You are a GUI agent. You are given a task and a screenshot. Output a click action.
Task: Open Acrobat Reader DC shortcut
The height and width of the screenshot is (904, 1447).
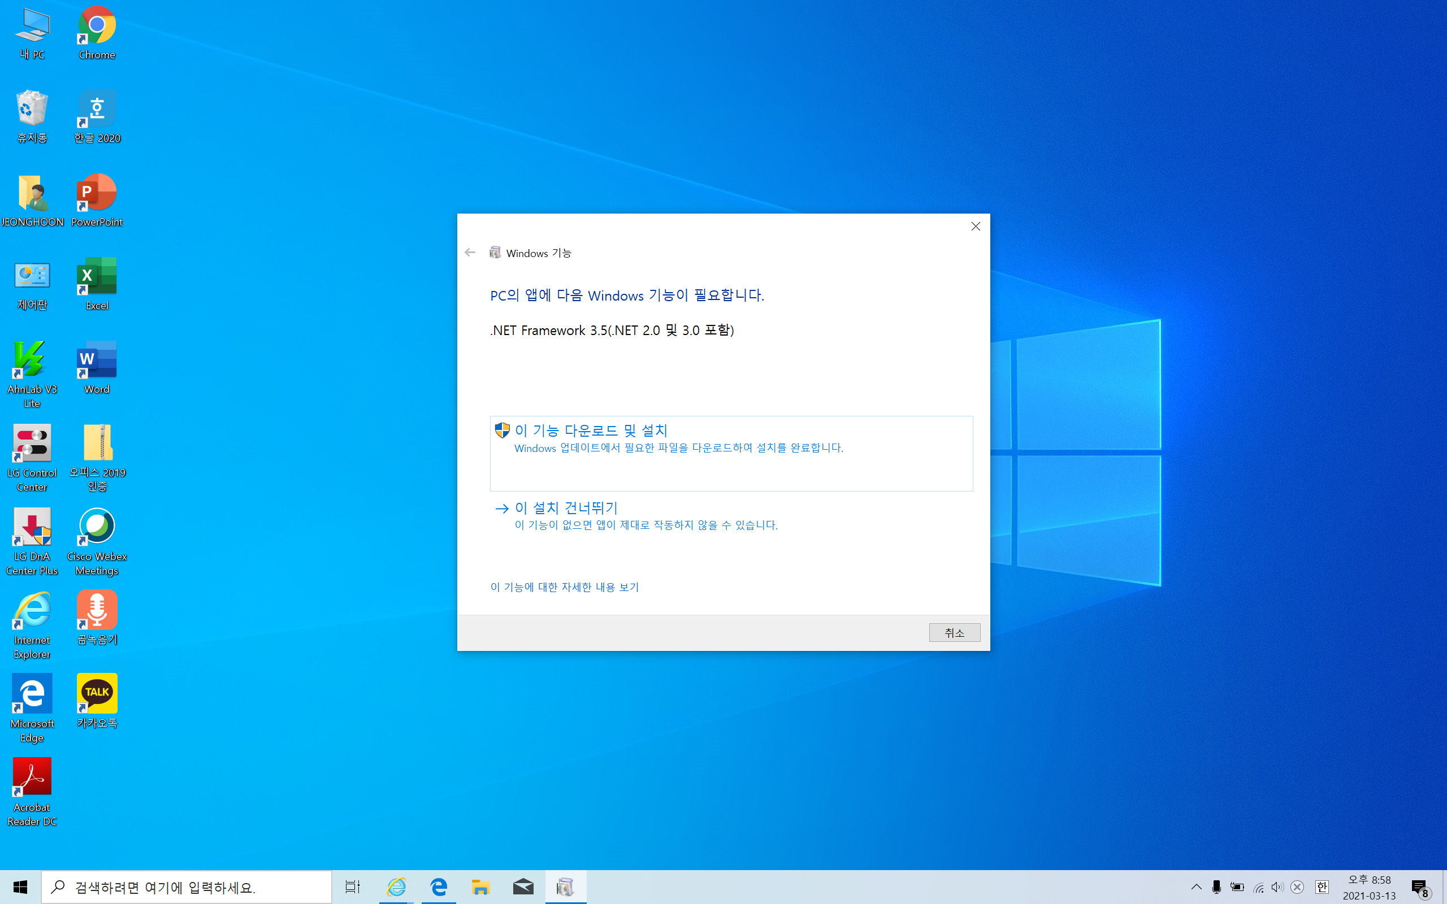(32, 778)
